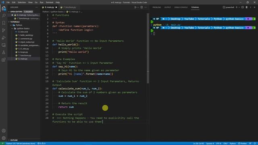Open the Go menu

point(36,2)
